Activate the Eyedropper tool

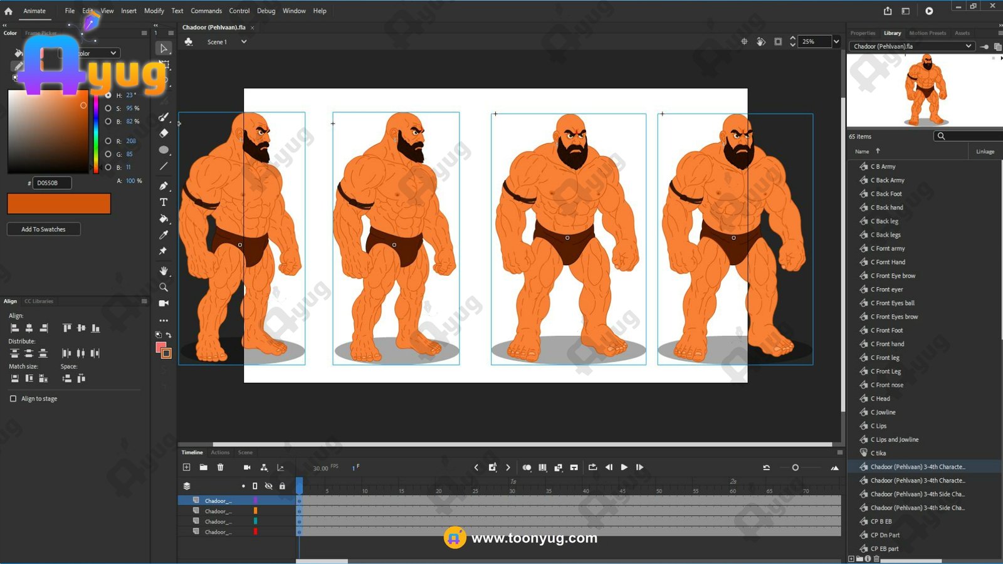[x=164, y=235]
